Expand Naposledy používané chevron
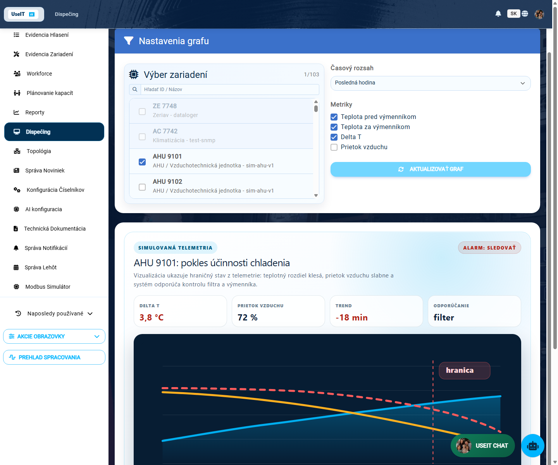The image size is (558, 465). (90, 313)
